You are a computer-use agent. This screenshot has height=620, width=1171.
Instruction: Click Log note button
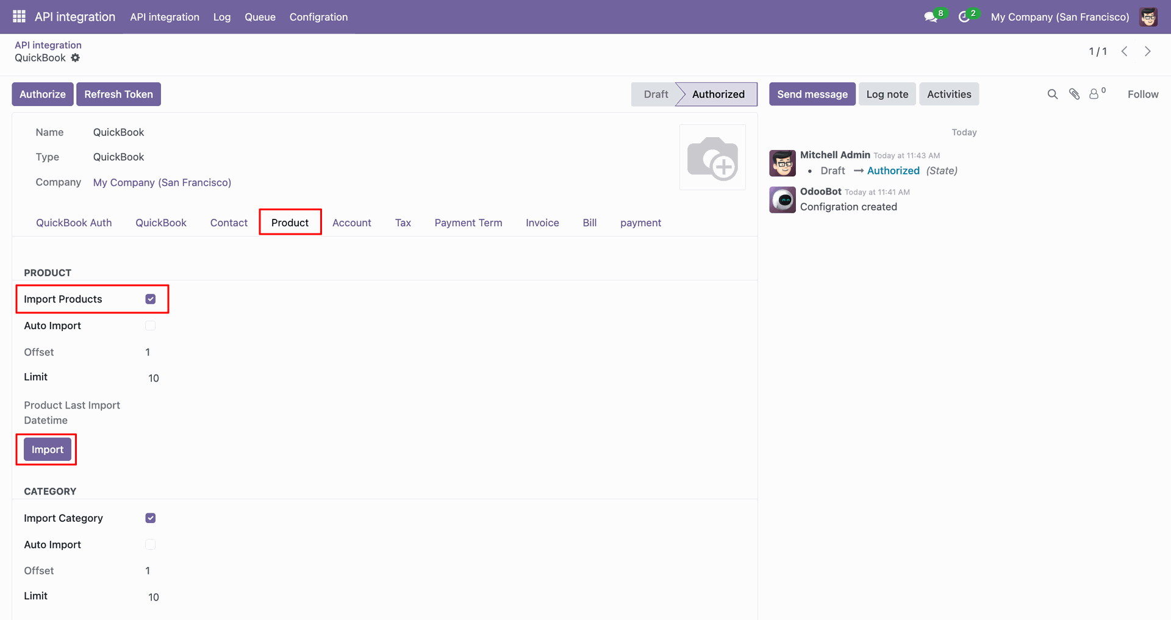[x=887, y=94]
